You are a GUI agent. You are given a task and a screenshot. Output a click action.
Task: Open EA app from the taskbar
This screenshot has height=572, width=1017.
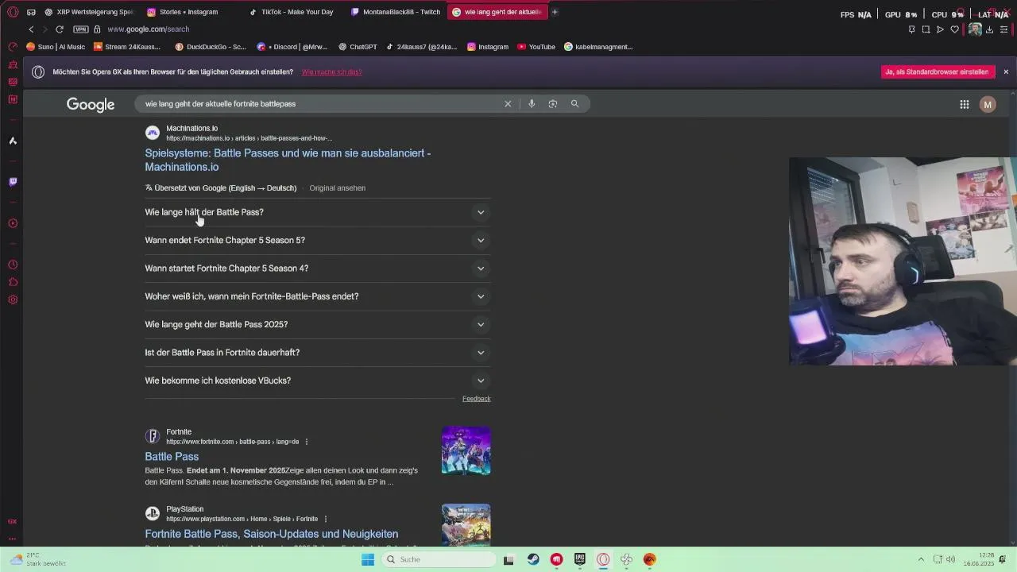(650, 559)
